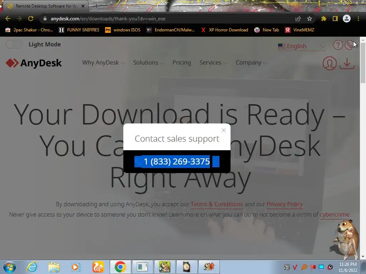Viewport: 366px width, 274px height.
Task: Open the side panel icon in Chrome
Action: (335, 19)
